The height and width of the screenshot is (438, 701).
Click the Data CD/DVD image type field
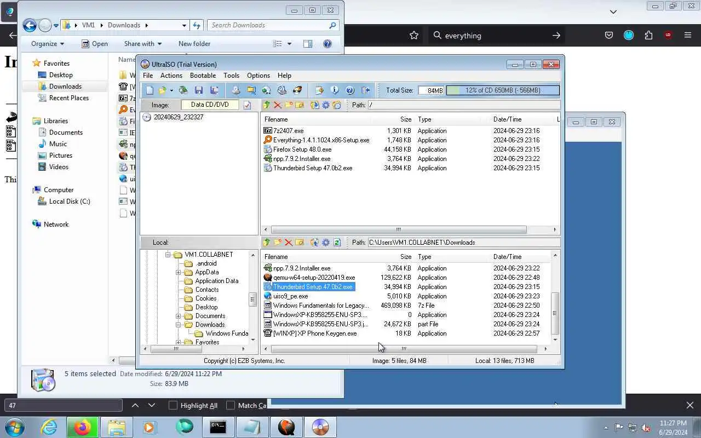(210, 105)
